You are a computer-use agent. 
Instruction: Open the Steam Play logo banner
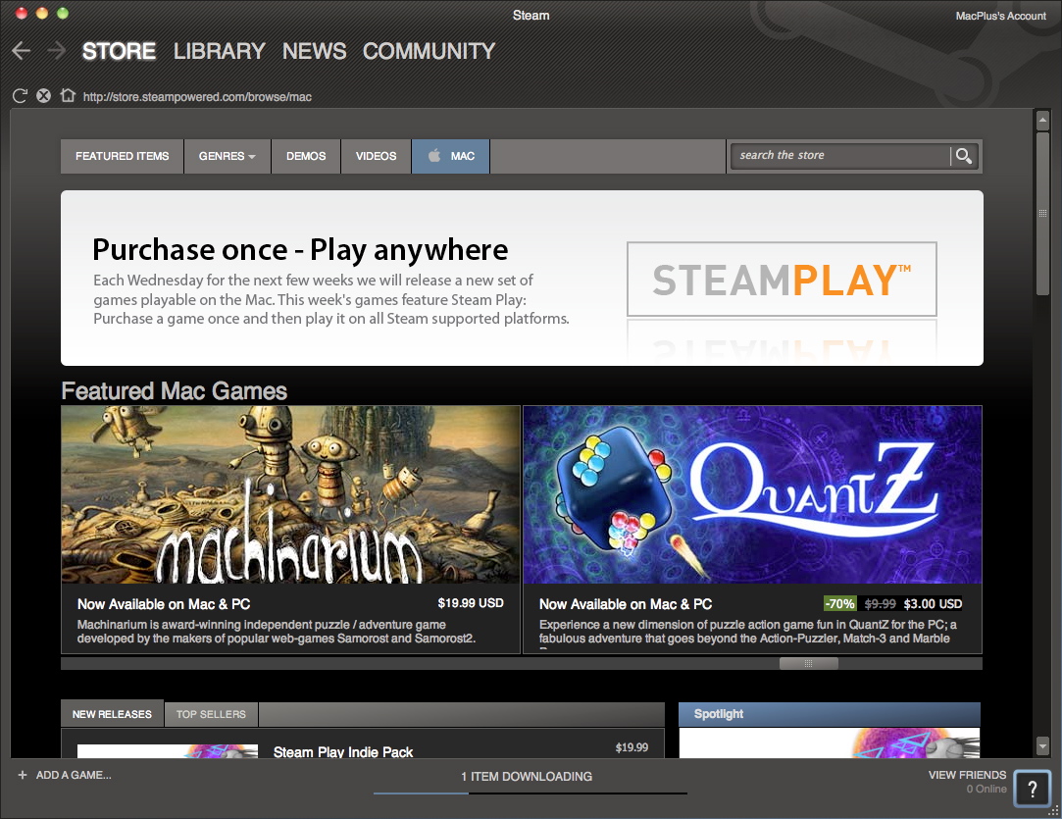(x=782, y=280)
